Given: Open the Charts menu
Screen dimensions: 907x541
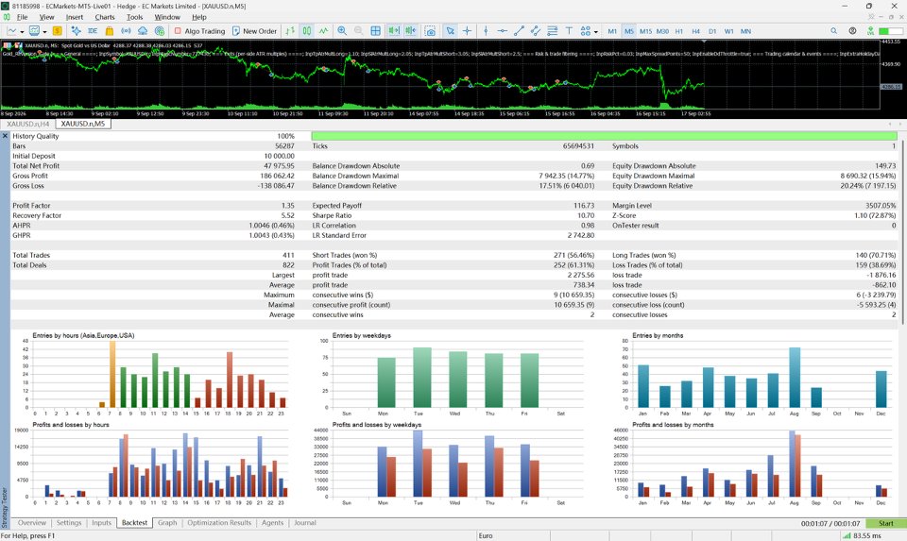Looking at the screenshot, I should click(105, 17).
